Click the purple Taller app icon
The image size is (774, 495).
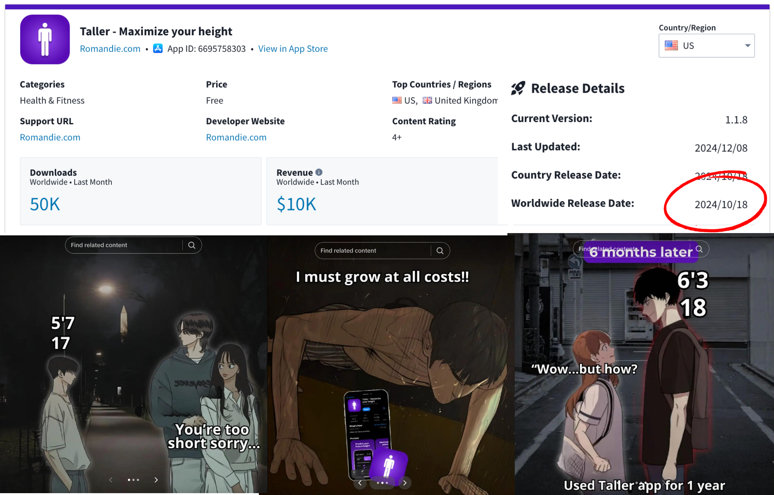point(45,39)
